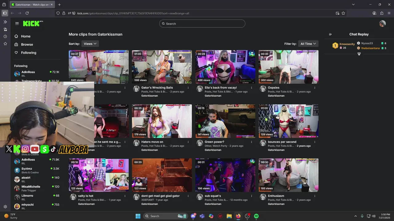
Task: Expand the chat leaderboard chevron
Action: click(359, 54)
